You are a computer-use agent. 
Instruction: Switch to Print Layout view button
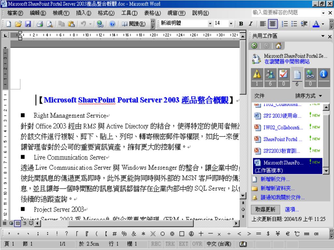tap(18, 223)
